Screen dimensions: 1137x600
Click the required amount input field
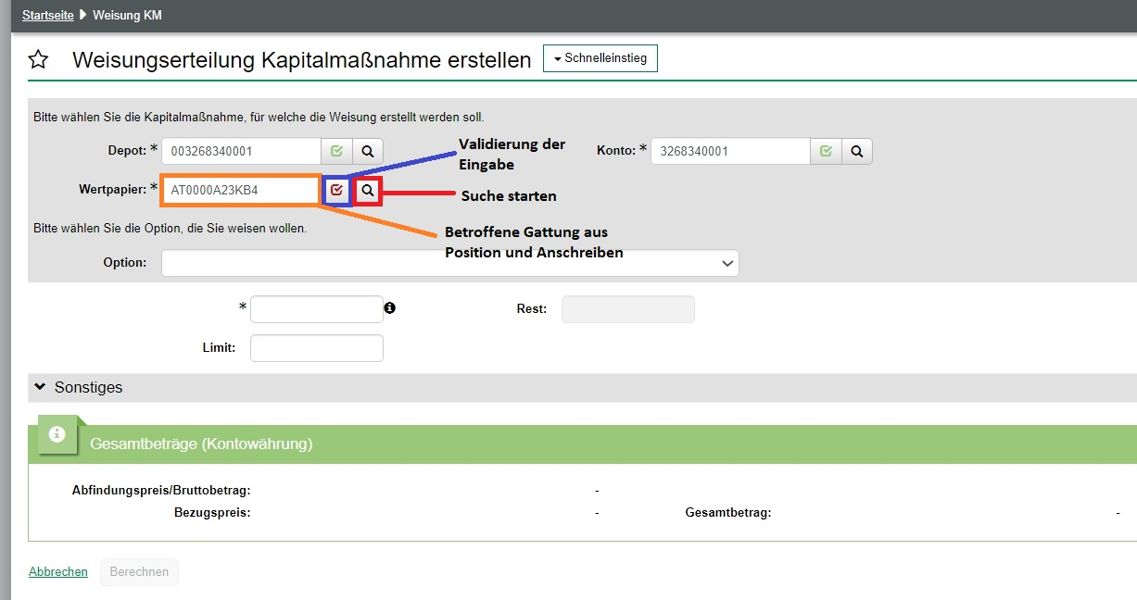pyautogui.click(x=317, y=308)
